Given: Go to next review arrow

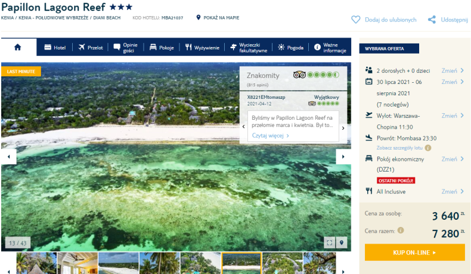Looking at the screenshot, I should [343, 128].
